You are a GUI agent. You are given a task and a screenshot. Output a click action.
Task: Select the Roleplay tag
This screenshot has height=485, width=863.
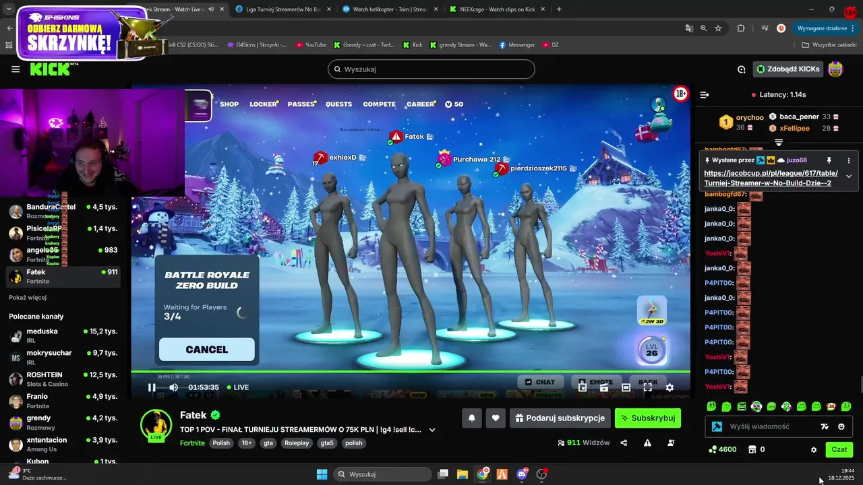(297, 443)
